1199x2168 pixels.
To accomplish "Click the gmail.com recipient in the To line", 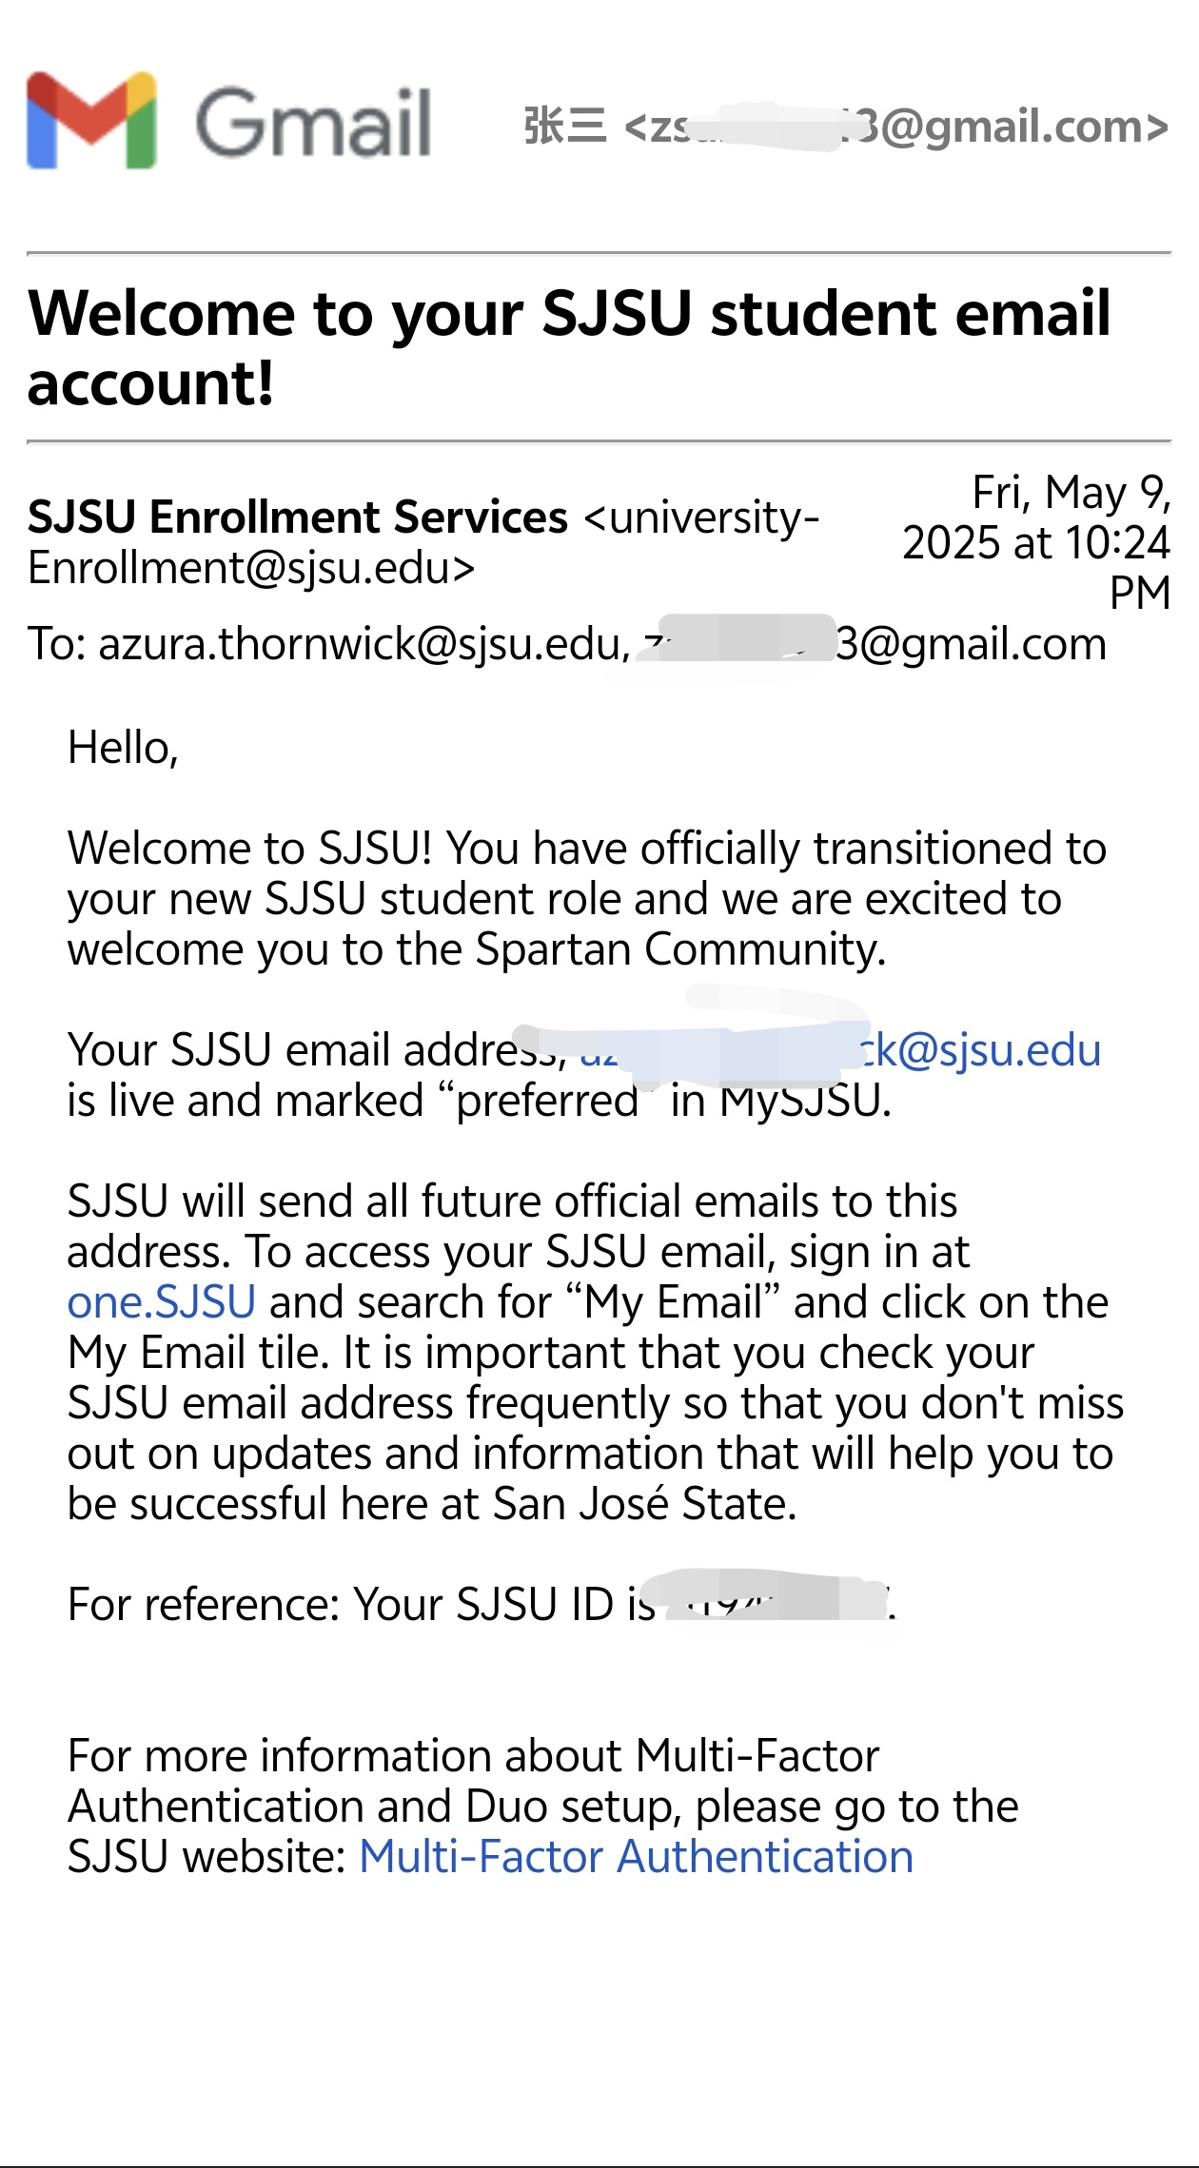I will (x=971, y=644).
